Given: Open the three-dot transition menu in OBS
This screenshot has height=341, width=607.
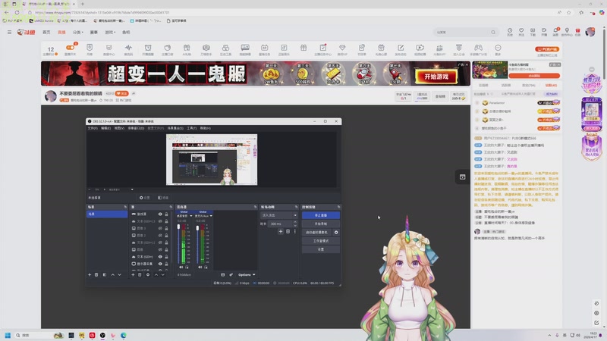Looking at the screenshot, I should coord(295,232).
